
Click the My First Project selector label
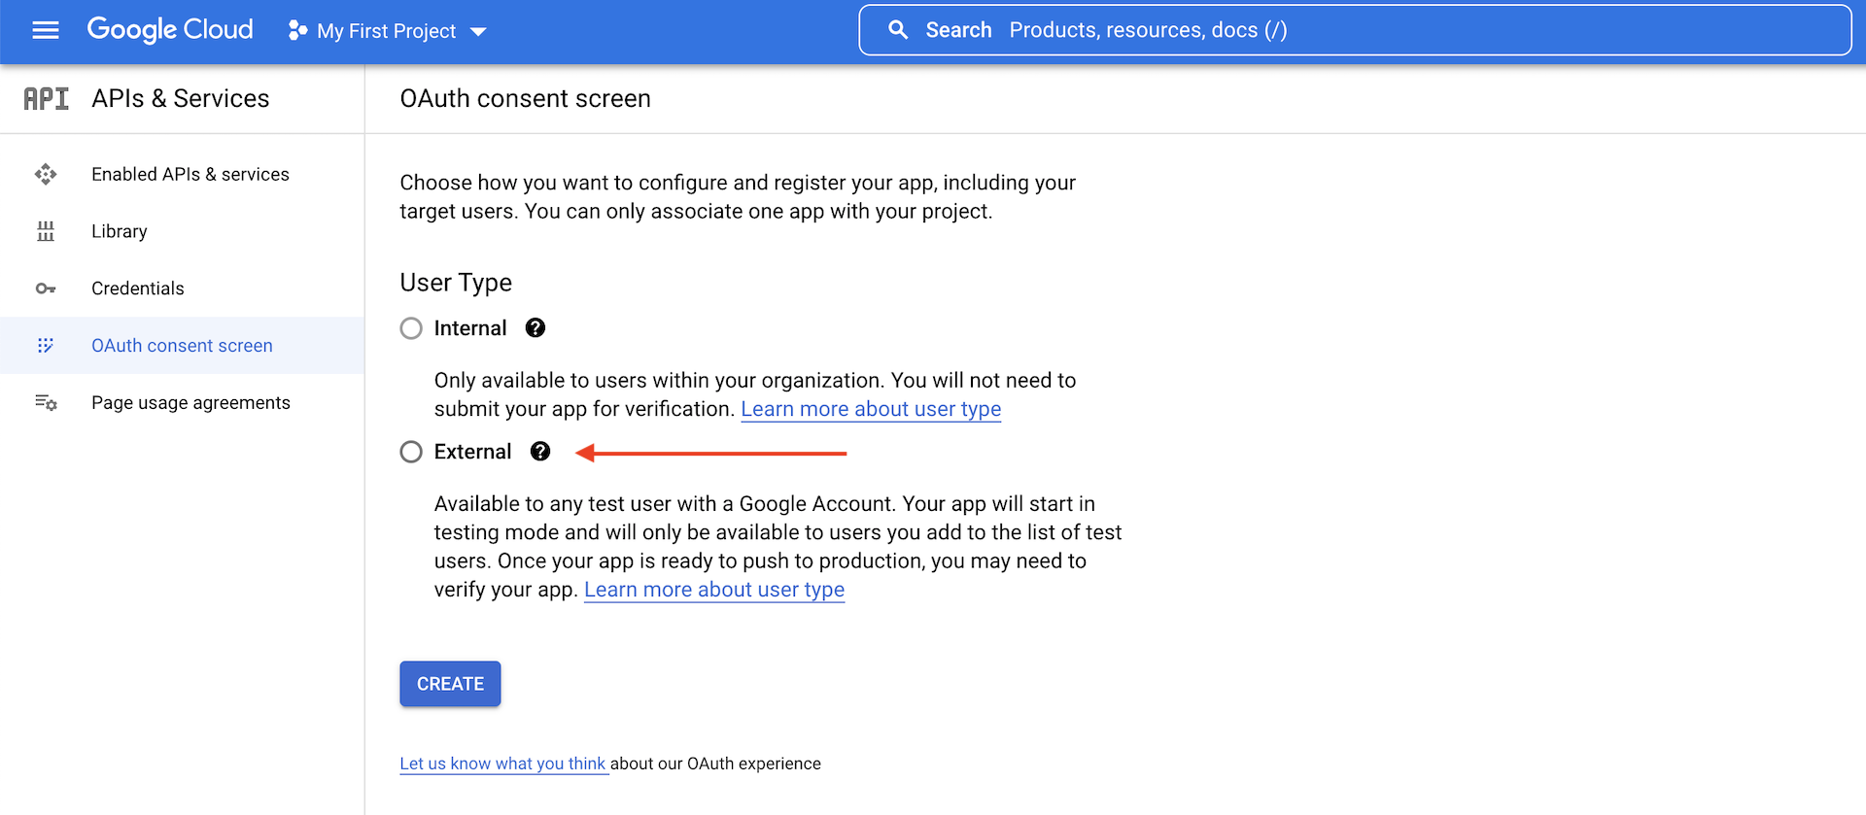[386, 31]
